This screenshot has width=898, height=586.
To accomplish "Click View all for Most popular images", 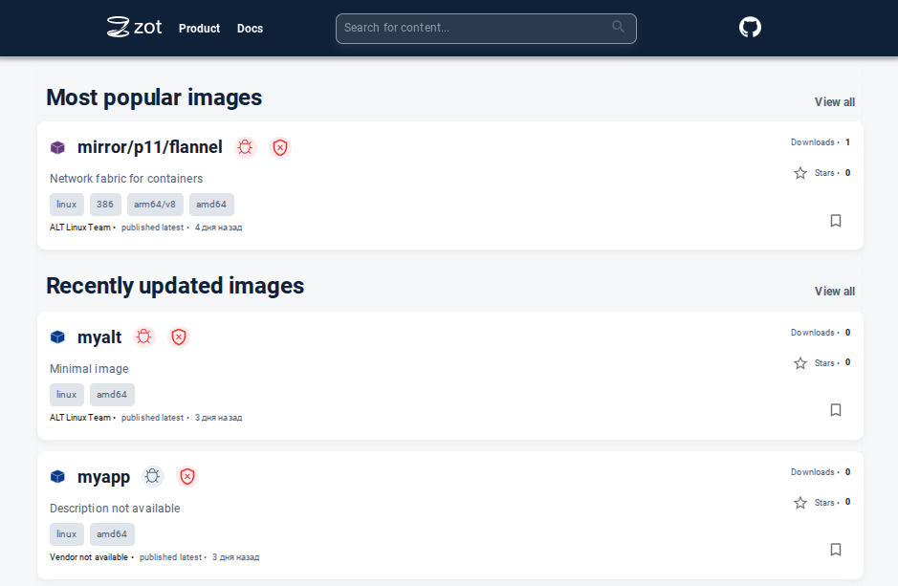I will click(x=834, y=102).
